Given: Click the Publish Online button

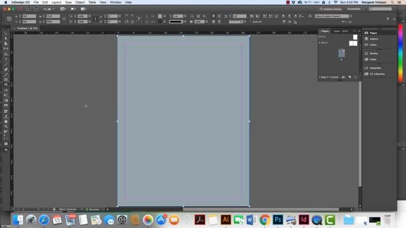Looking at the screenshot, I should click(331, 9).
